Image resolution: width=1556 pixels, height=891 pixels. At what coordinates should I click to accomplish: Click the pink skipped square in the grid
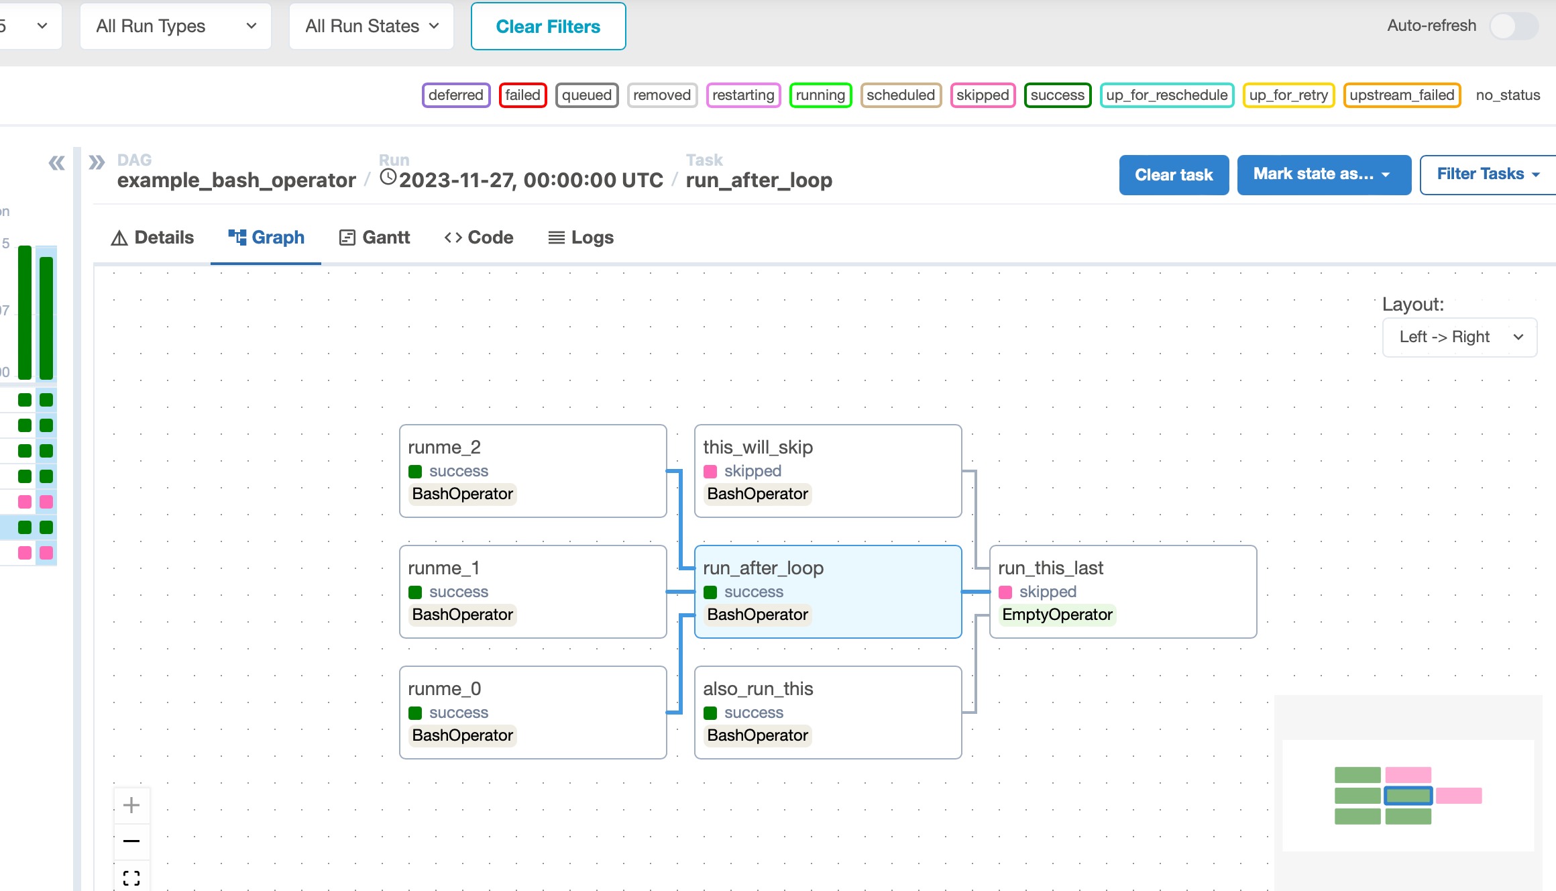tap(25, 502)
